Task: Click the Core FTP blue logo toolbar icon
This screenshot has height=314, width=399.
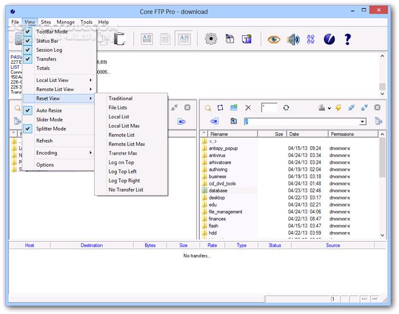Action: point(329,39)
